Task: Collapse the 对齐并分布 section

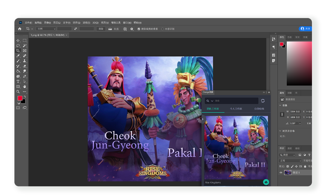Action: click(x=280, y=131)
